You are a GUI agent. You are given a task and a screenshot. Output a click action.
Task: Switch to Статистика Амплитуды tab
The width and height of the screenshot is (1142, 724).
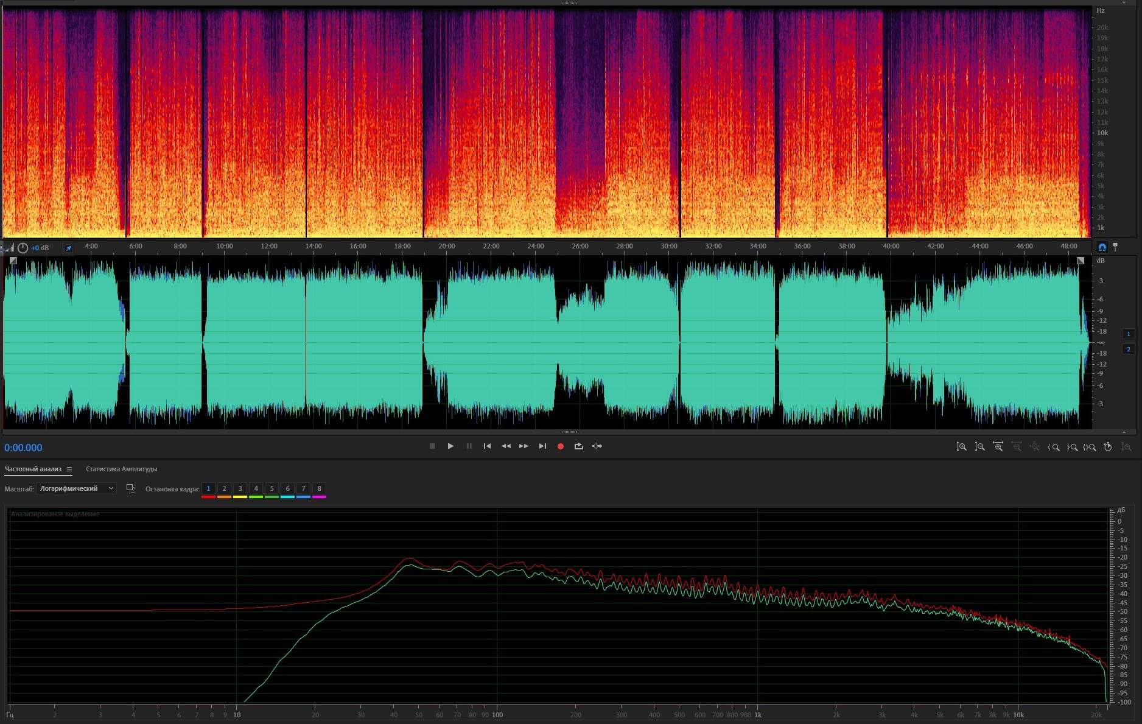pyautogui.click(x=121, y=469)
